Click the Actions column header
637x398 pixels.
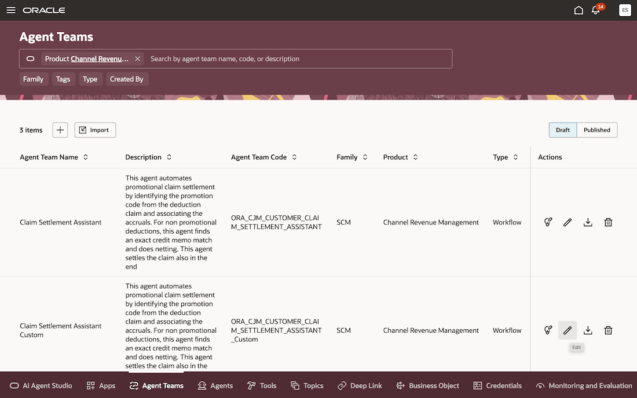click(550, 157)
